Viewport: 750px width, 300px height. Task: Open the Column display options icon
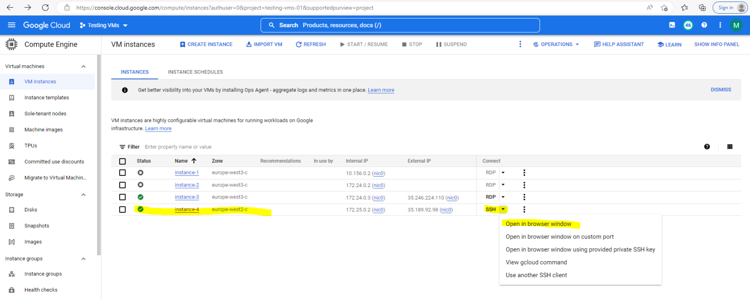(x=730, y=147)
